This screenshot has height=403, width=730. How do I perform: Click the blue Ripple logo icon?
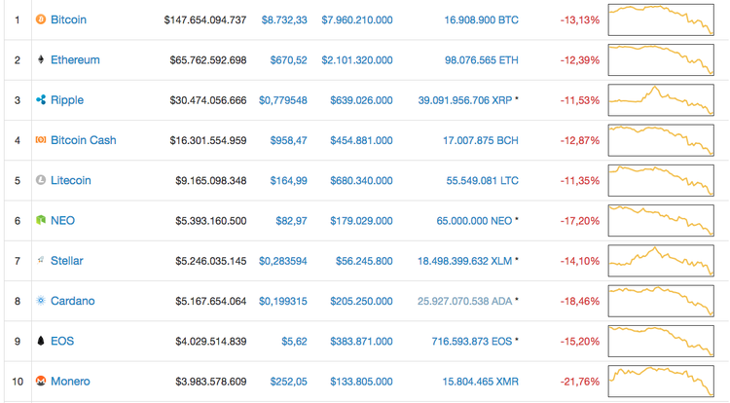[x=41, y=99]
